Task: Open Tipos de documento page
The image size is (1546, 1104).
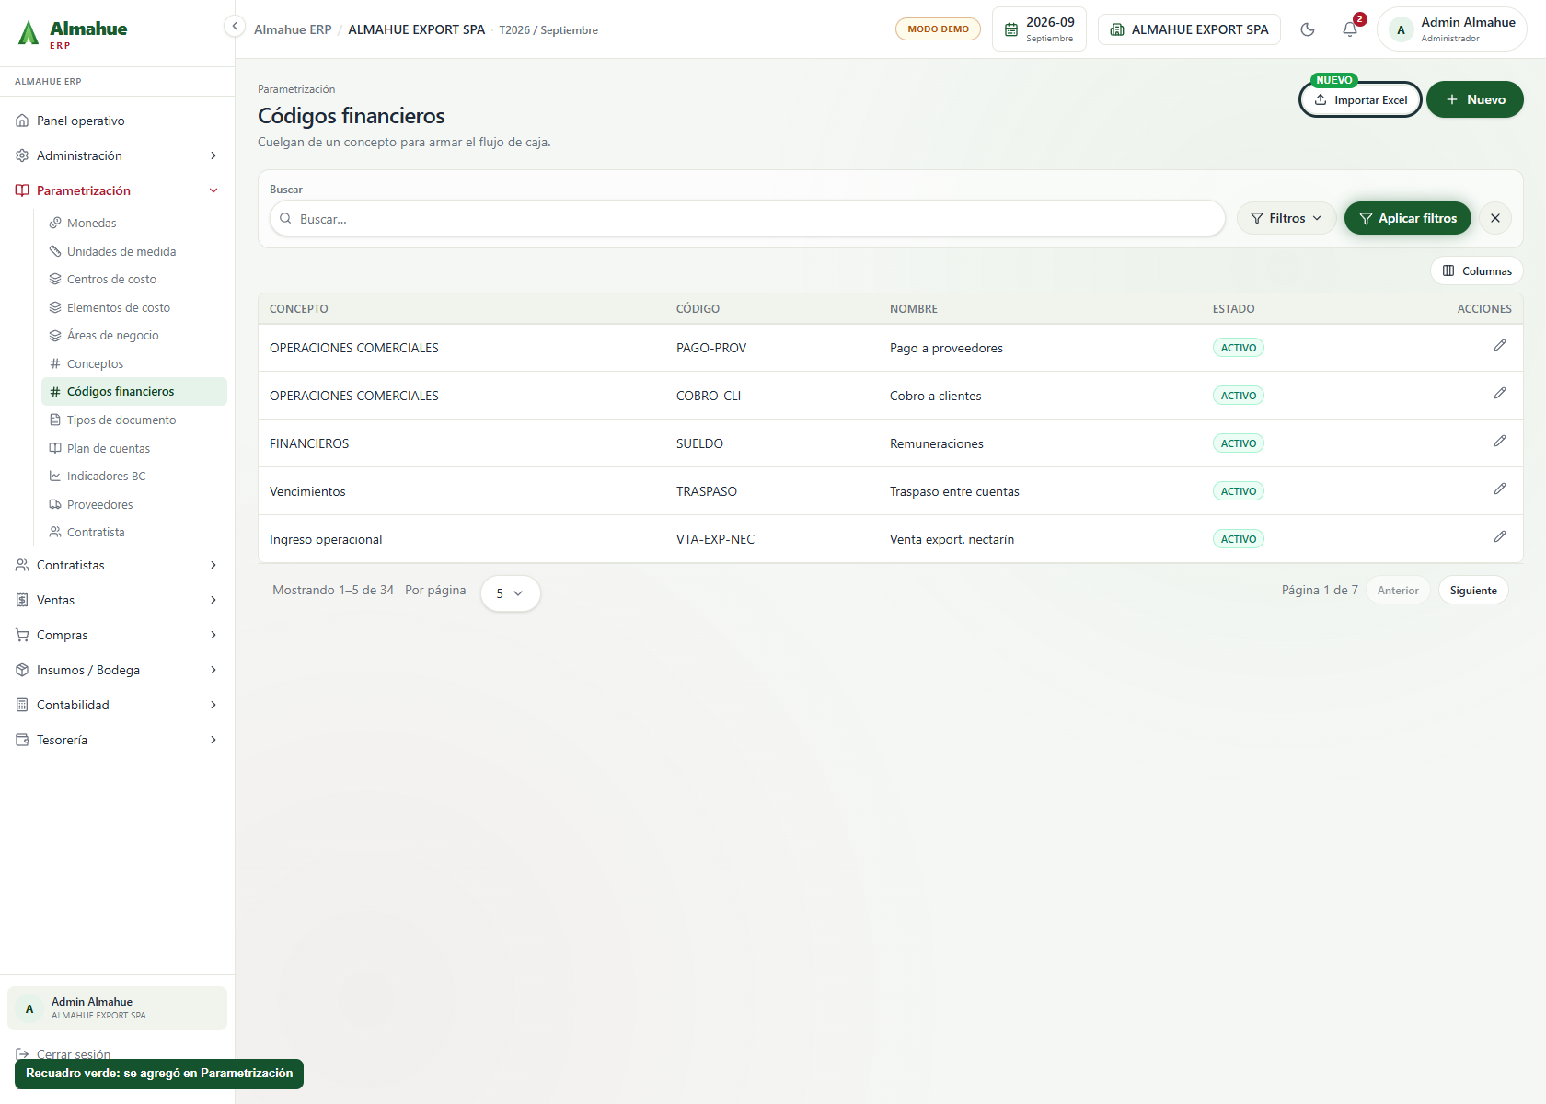Action: coord(134,420)
